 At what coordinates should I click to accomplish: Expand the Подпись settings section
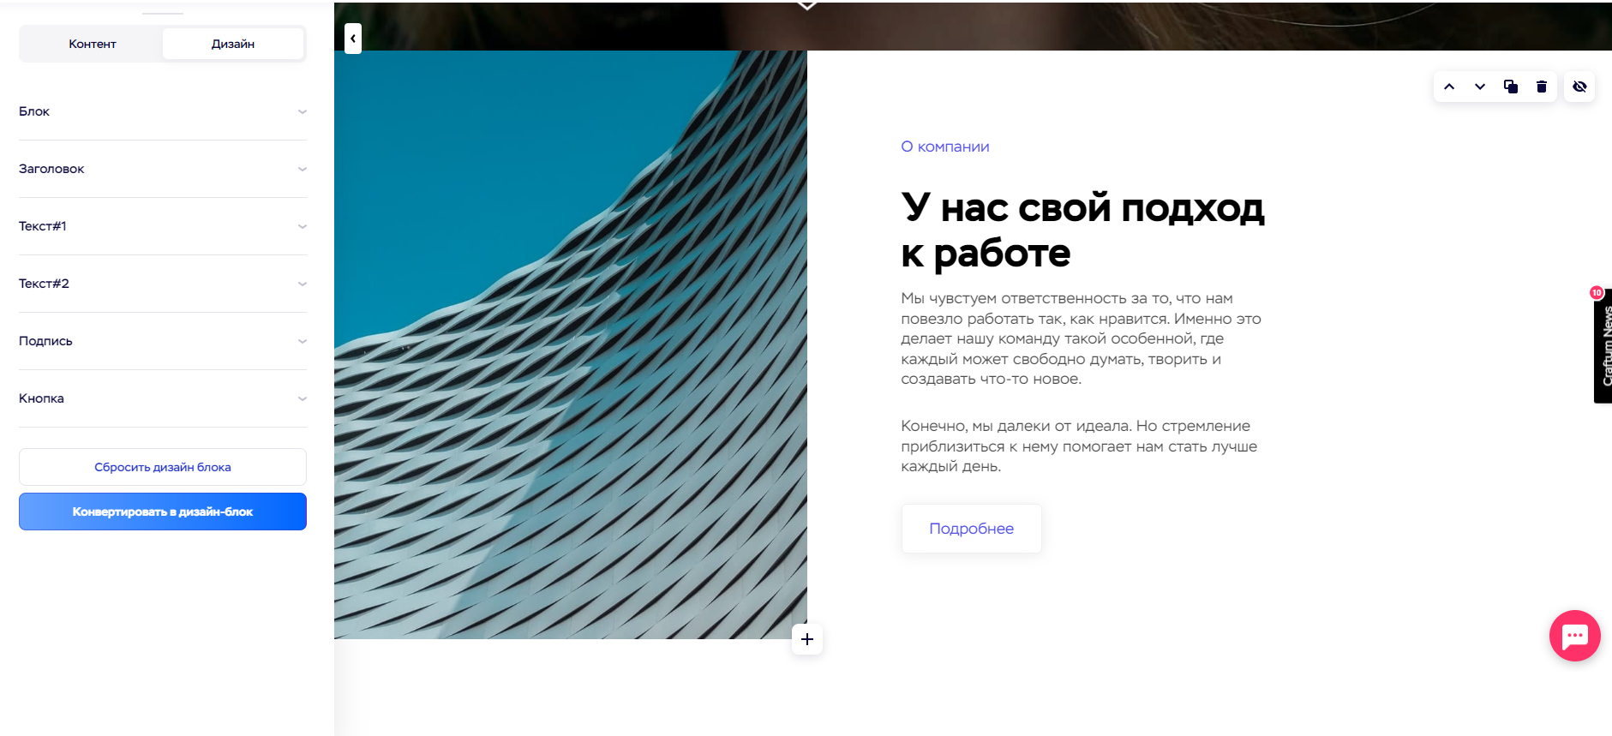[x=163, y=341]
